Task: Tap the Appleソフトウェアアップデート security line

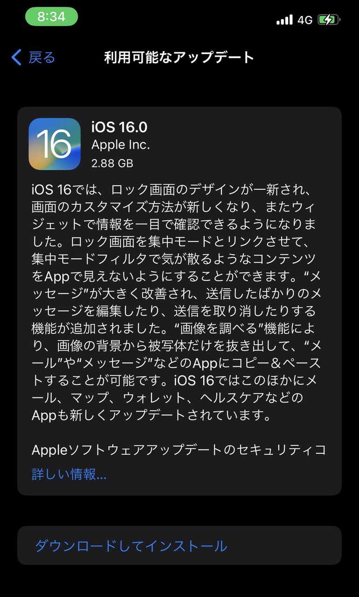Action: click(179, 450)
